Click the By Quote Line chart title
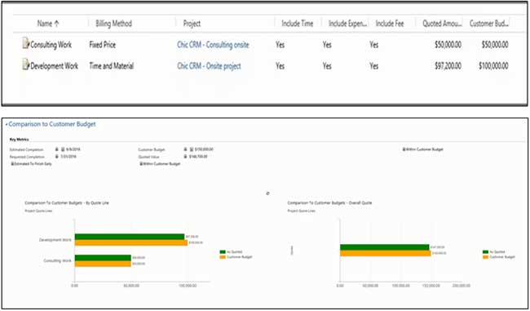The image size is (530, 311). point(67,203)
